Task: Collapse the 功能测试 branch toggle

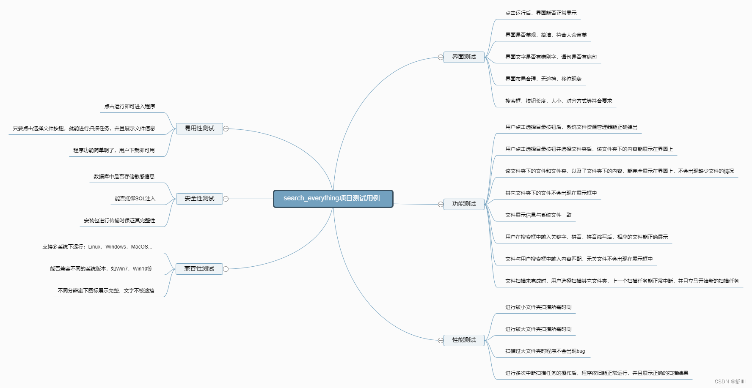Action: [x=441, y=204]
